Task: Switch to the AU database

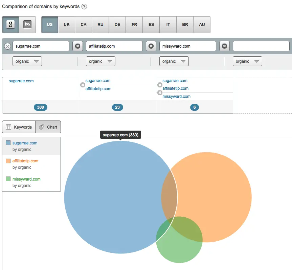Action: pyautogui.click(x=202, y=25)
